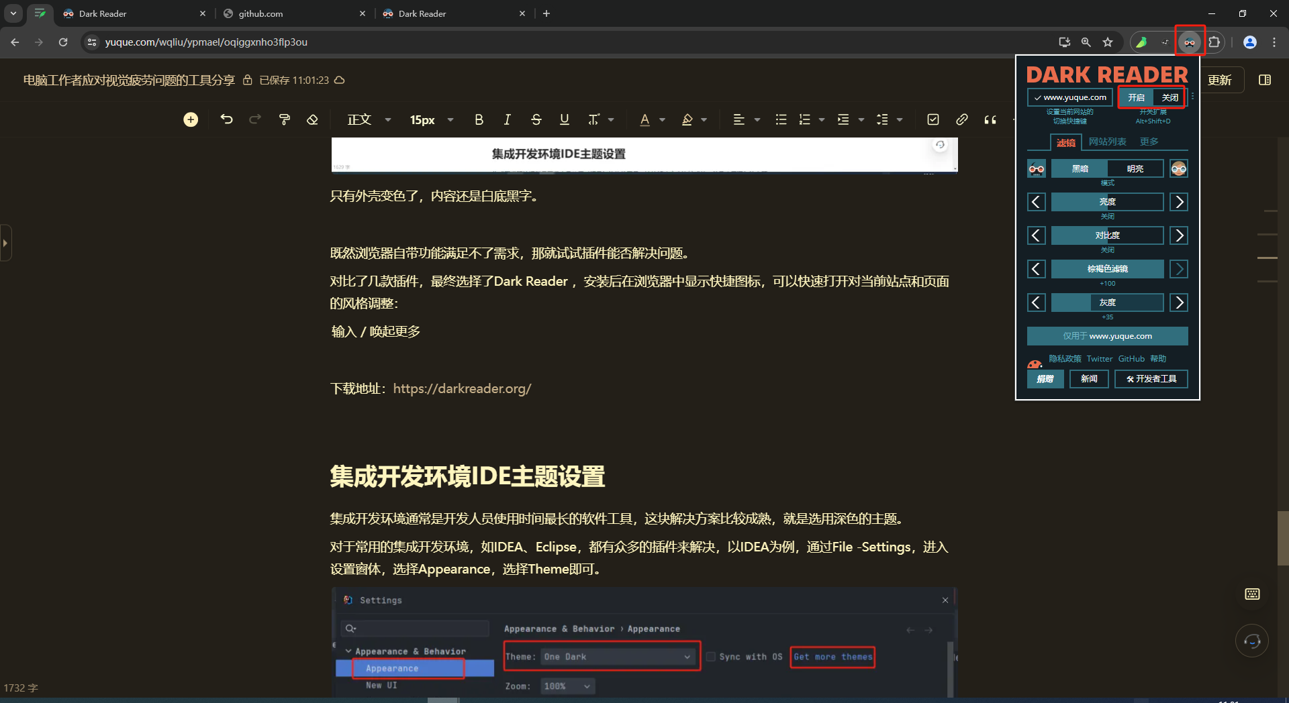1289x703 pixels.
Task: Open the 新闻 news button
Action: pyautogui.click(x=1089, y=379)
